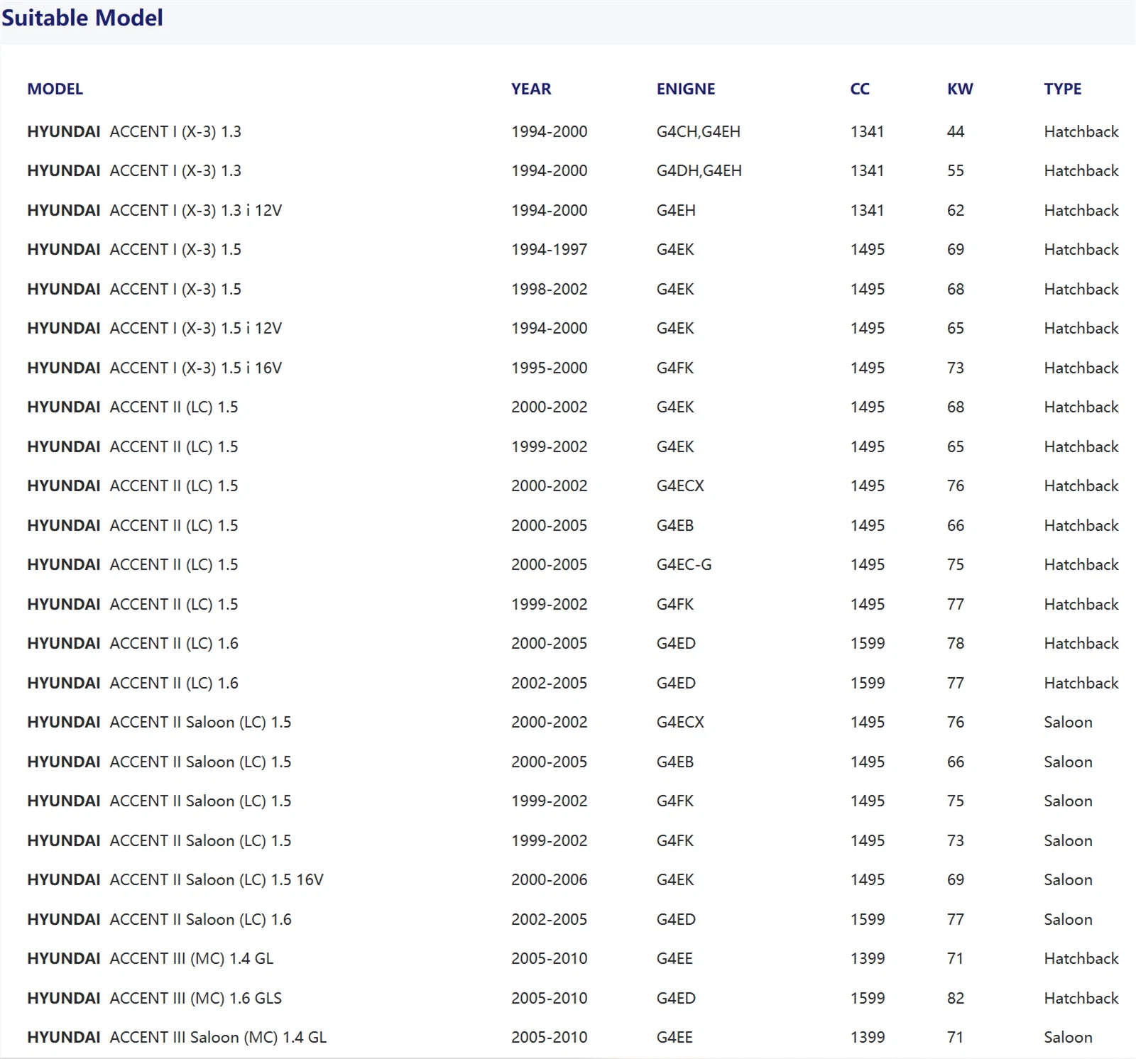Screen dimensions: 1136x1059
Task: Click model ACCENT I (X-3) 1.5 i 12V
Action: tap(196, 328)
